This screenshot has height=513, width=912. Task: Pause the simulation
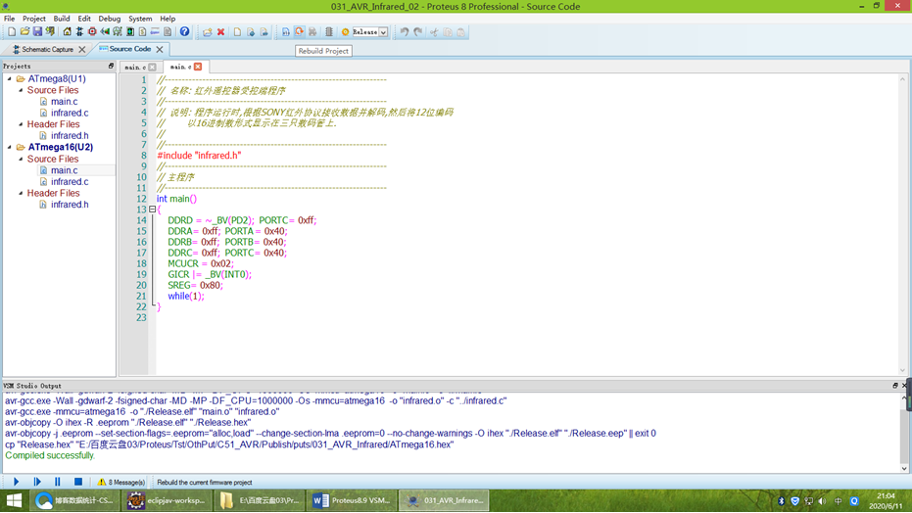[x=58, y=482]
